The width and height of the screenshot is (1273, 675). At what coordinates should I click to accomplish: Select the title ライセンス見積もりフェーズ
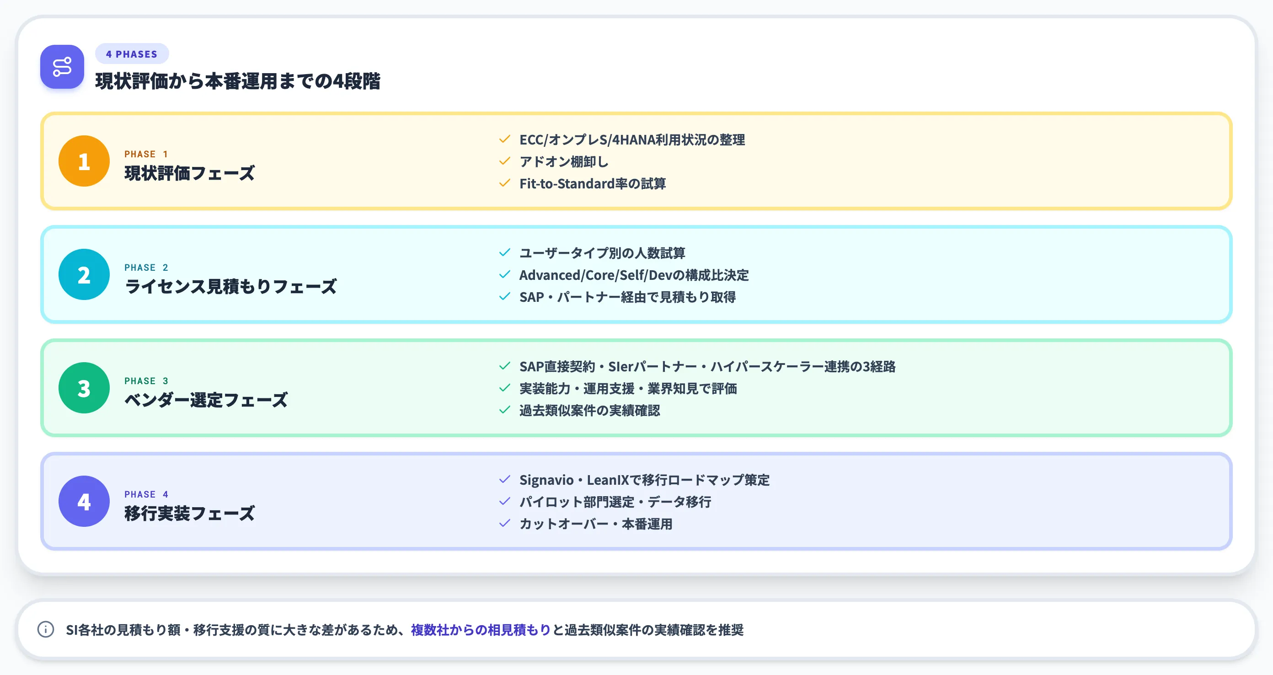(231, 286)
